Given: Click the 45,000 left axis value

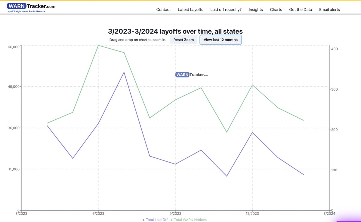Looking at the screenshot, I should [14, 87].
